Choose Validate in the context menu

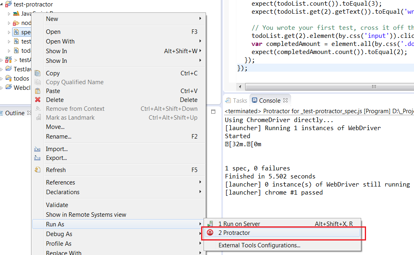pyautogui.click(x=57, y=205)
